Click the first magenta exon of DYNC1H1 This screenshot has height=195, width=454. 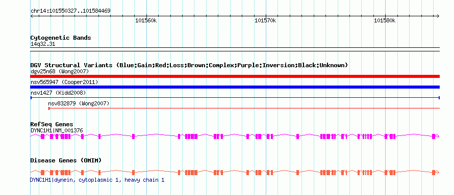pos(42,136)
